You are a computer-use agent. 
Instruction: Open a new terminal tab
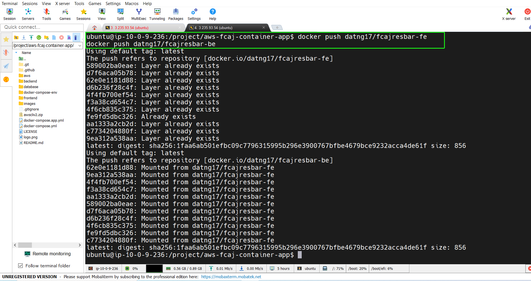pos(277,27)
